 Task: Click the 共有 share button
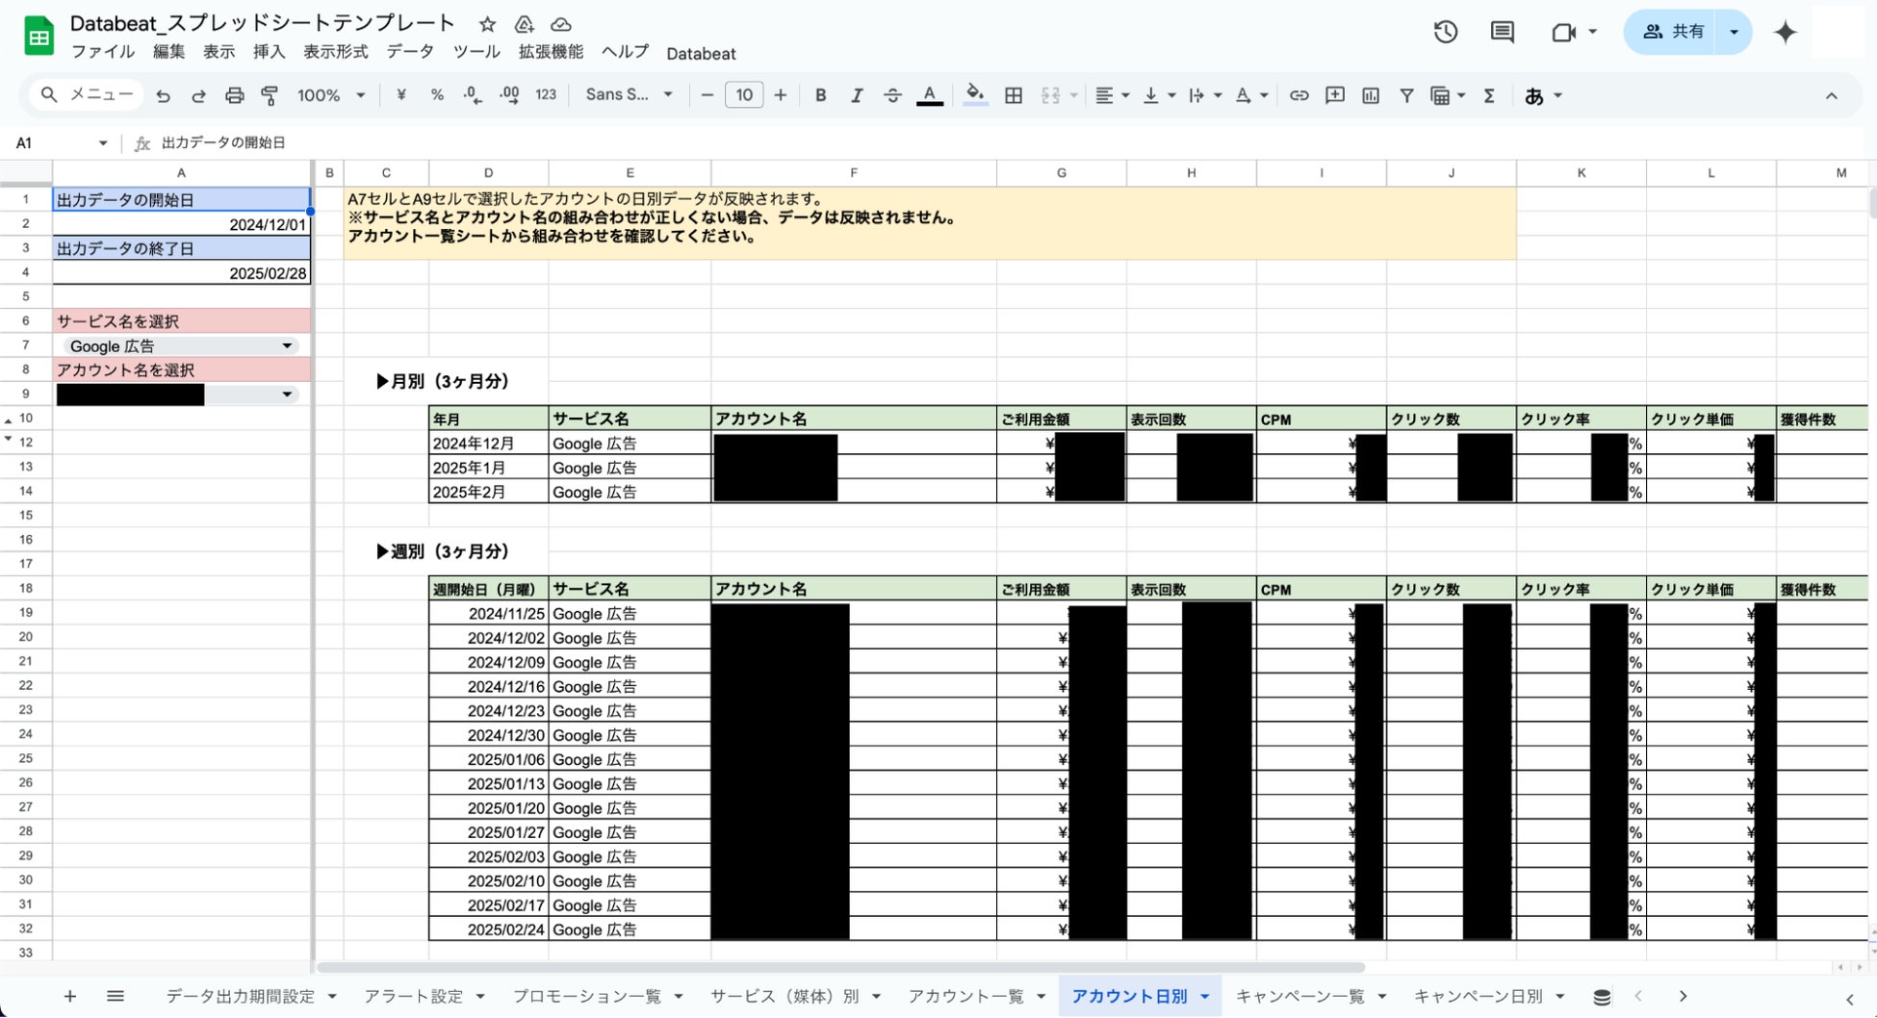[1675, 32]
